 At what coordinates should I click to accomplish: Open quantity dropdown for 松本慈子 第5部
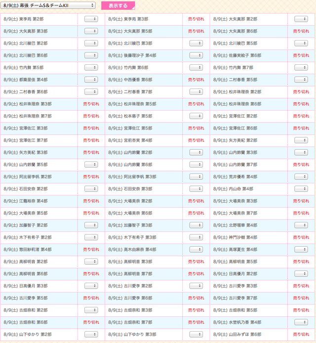[x=196, y=116]
